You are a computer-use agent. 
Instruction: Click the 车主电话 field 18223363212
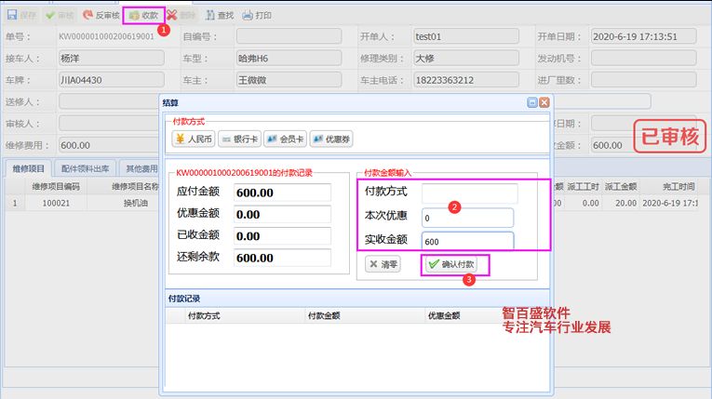(466, 80)
